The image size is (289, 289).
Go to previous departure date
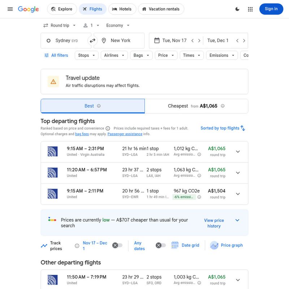pos(193,40)
